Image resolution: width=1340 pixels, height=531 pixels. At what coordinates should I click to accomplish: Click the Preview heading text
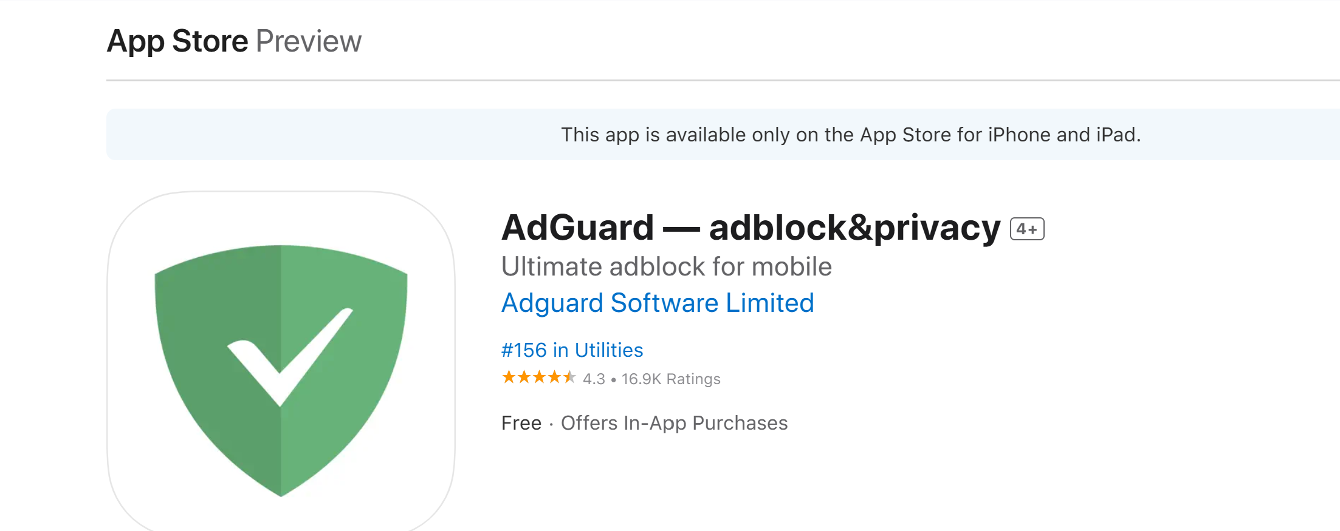pyautogui.click(x=309, y=41)
